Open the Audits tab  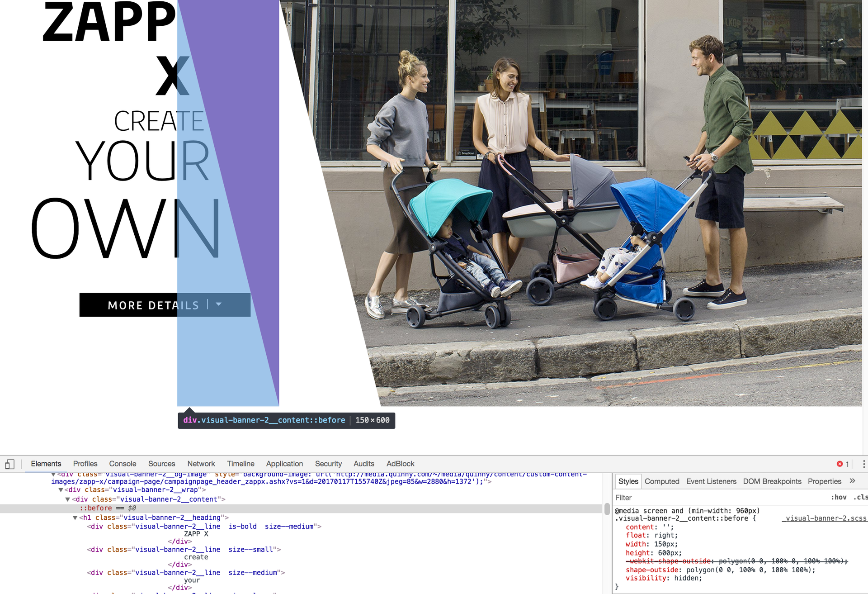pos(364,464)
